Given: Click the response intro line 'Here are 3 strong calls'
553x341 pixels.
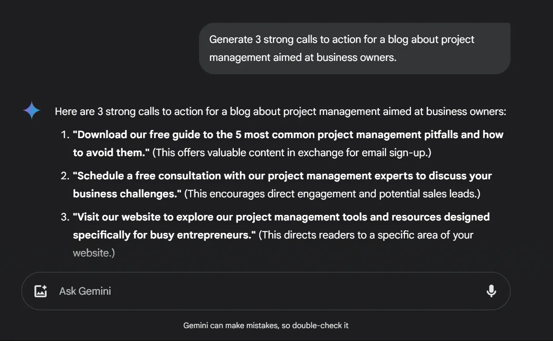Looking at the screenshot, I should point(281,112).
